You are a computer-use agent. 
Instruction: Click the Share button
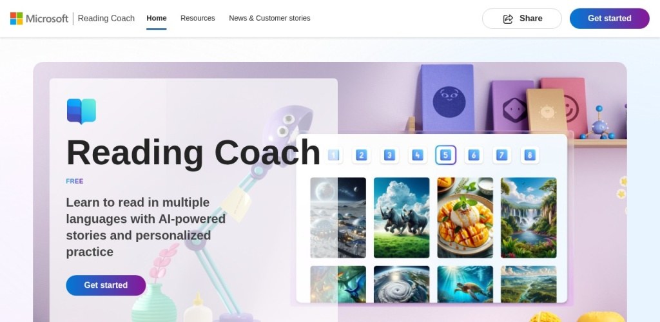[x=522, y=19]
